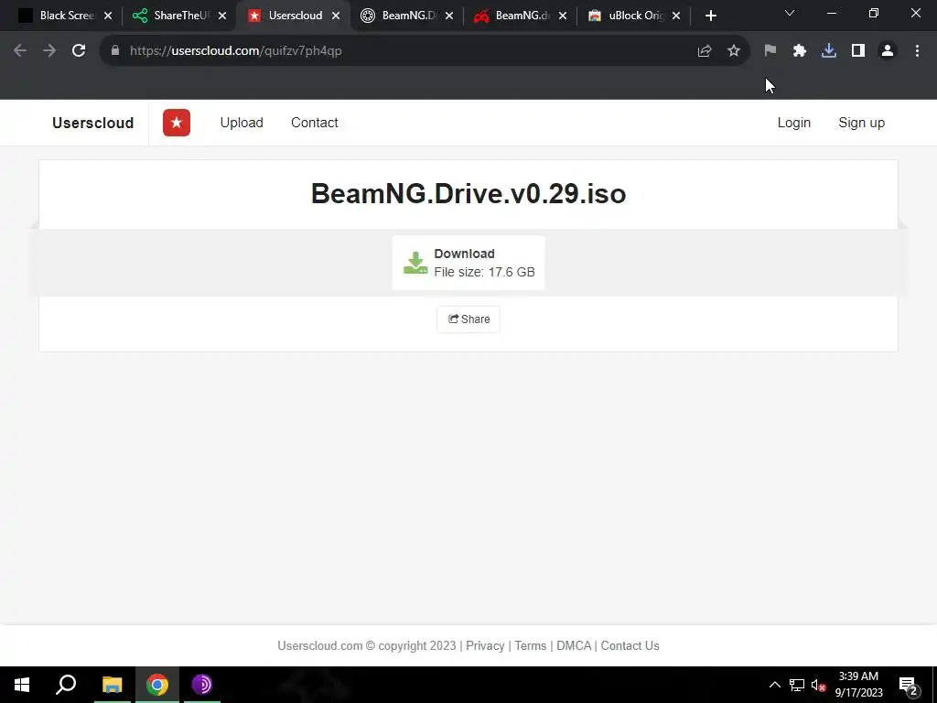Open the Windows Start menu

pyautogui.click(x=22, y=685)
